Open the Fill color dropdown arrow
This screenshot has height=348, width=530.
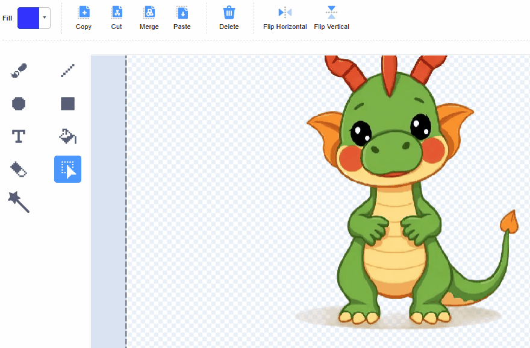coord(45,18)
